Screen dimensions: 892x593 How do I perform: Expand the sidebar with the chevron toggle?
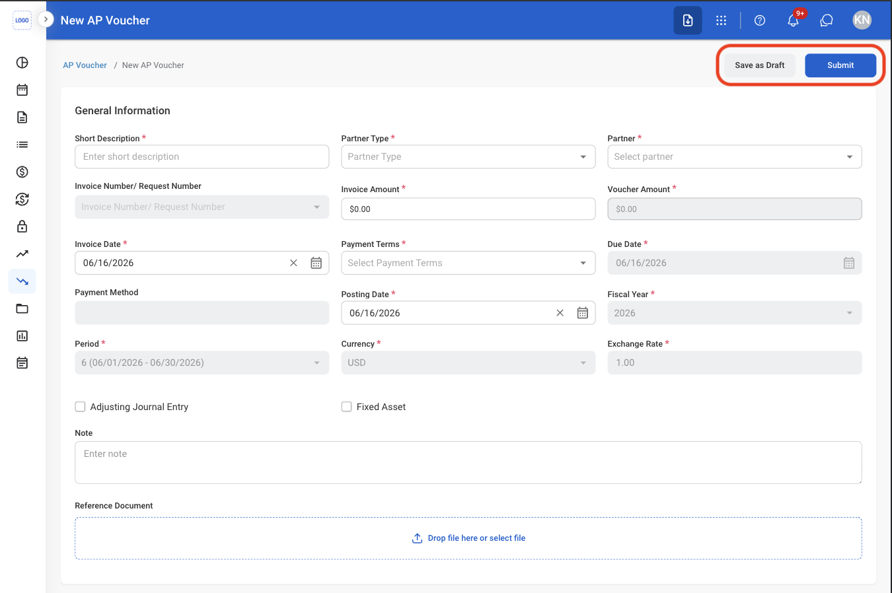[x=46, y=19]
